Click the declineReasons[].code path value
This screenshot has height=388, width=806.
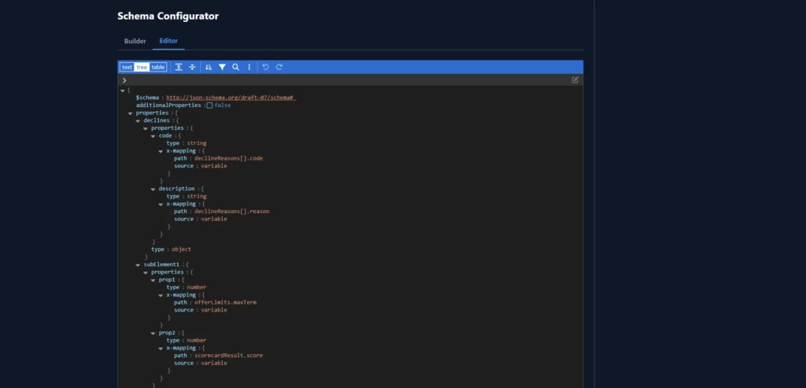[228, 158]
